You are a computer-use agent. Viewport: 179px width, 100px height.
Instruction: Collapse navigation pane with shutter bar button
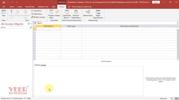click(x=31, y=24)
